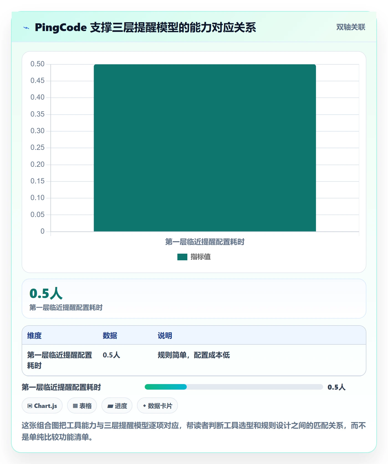The width and height of the screenshot is (388, 464).
Task: Select the Chart.js tag
Action: click(42, 406)
